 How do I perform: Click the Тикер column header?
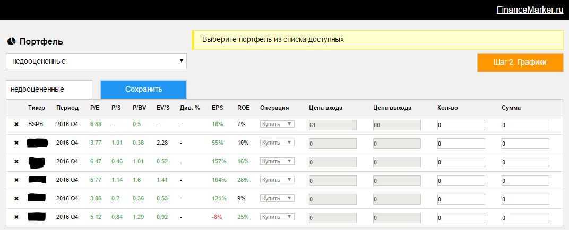[x=36, y=108]
